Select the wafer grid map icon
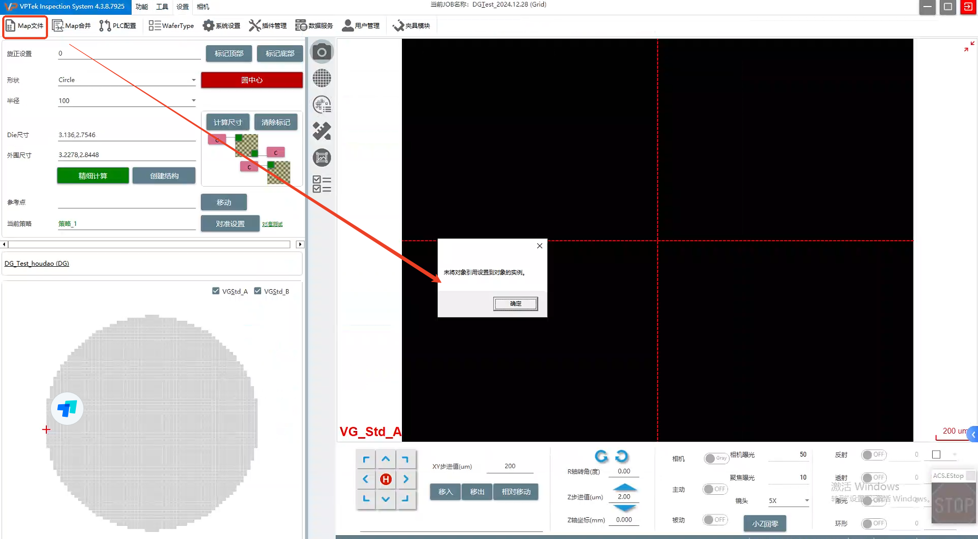The image size is (978, 539). [x=322, y=79]
